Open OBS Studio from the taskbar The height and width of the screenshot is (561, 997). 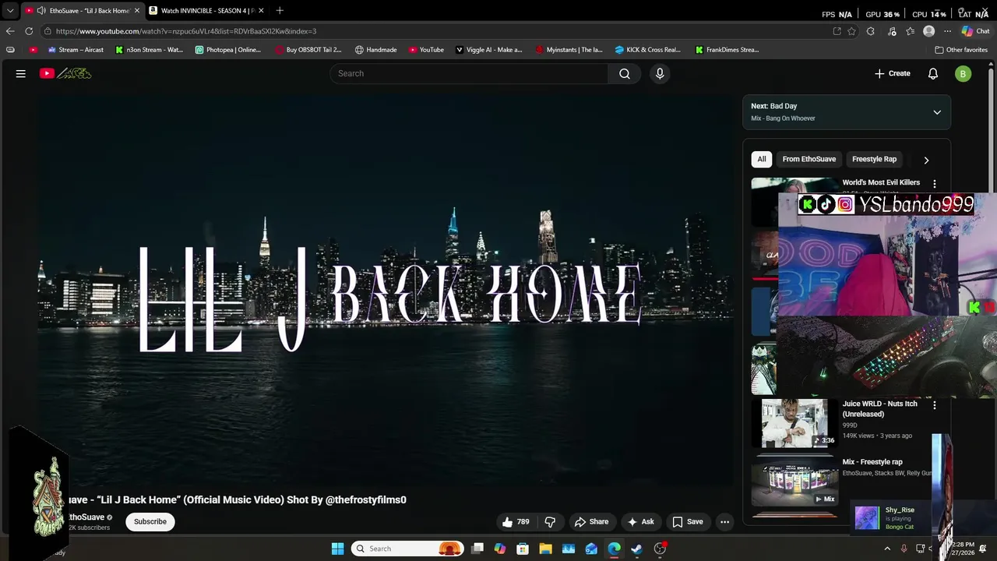(x=661, y=549)
